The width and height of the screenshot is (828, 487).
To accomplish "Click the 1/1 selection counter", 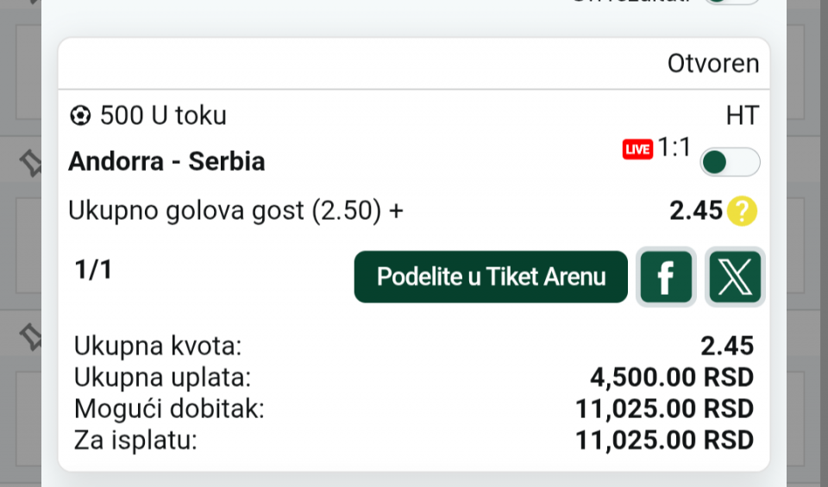I will [93, 271].
